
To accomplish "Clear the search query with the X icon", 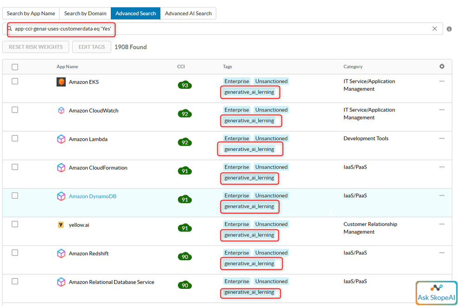I will point(435,28).
